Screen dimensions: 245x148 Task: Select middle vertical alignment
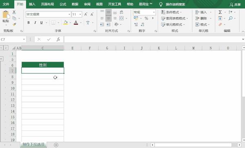tap(109, 12)
